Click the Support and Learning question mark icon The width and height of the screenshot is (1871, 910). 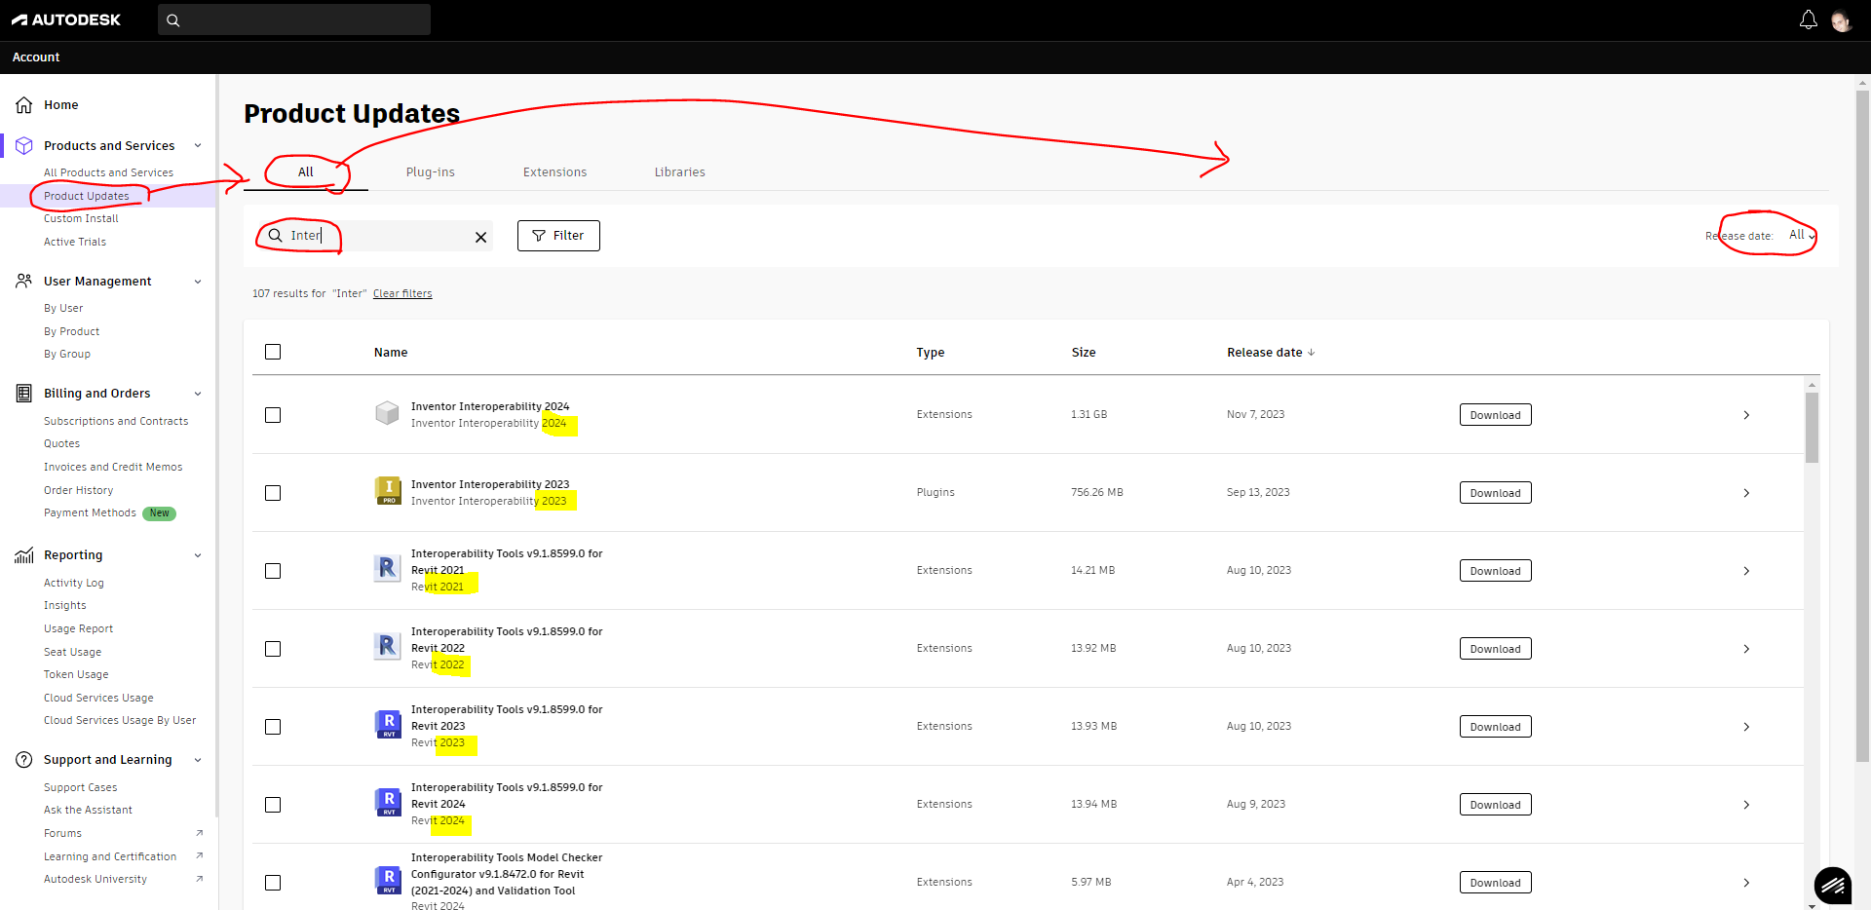(x=23, y=760)
